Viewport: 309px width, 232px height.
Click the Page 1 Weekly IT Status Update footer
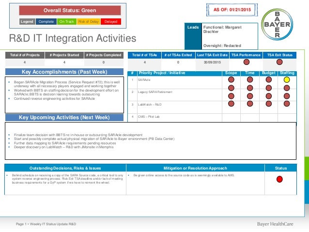point(46,224)
